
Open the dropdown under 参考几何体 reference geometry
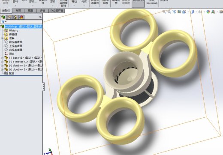coord(84,6)
